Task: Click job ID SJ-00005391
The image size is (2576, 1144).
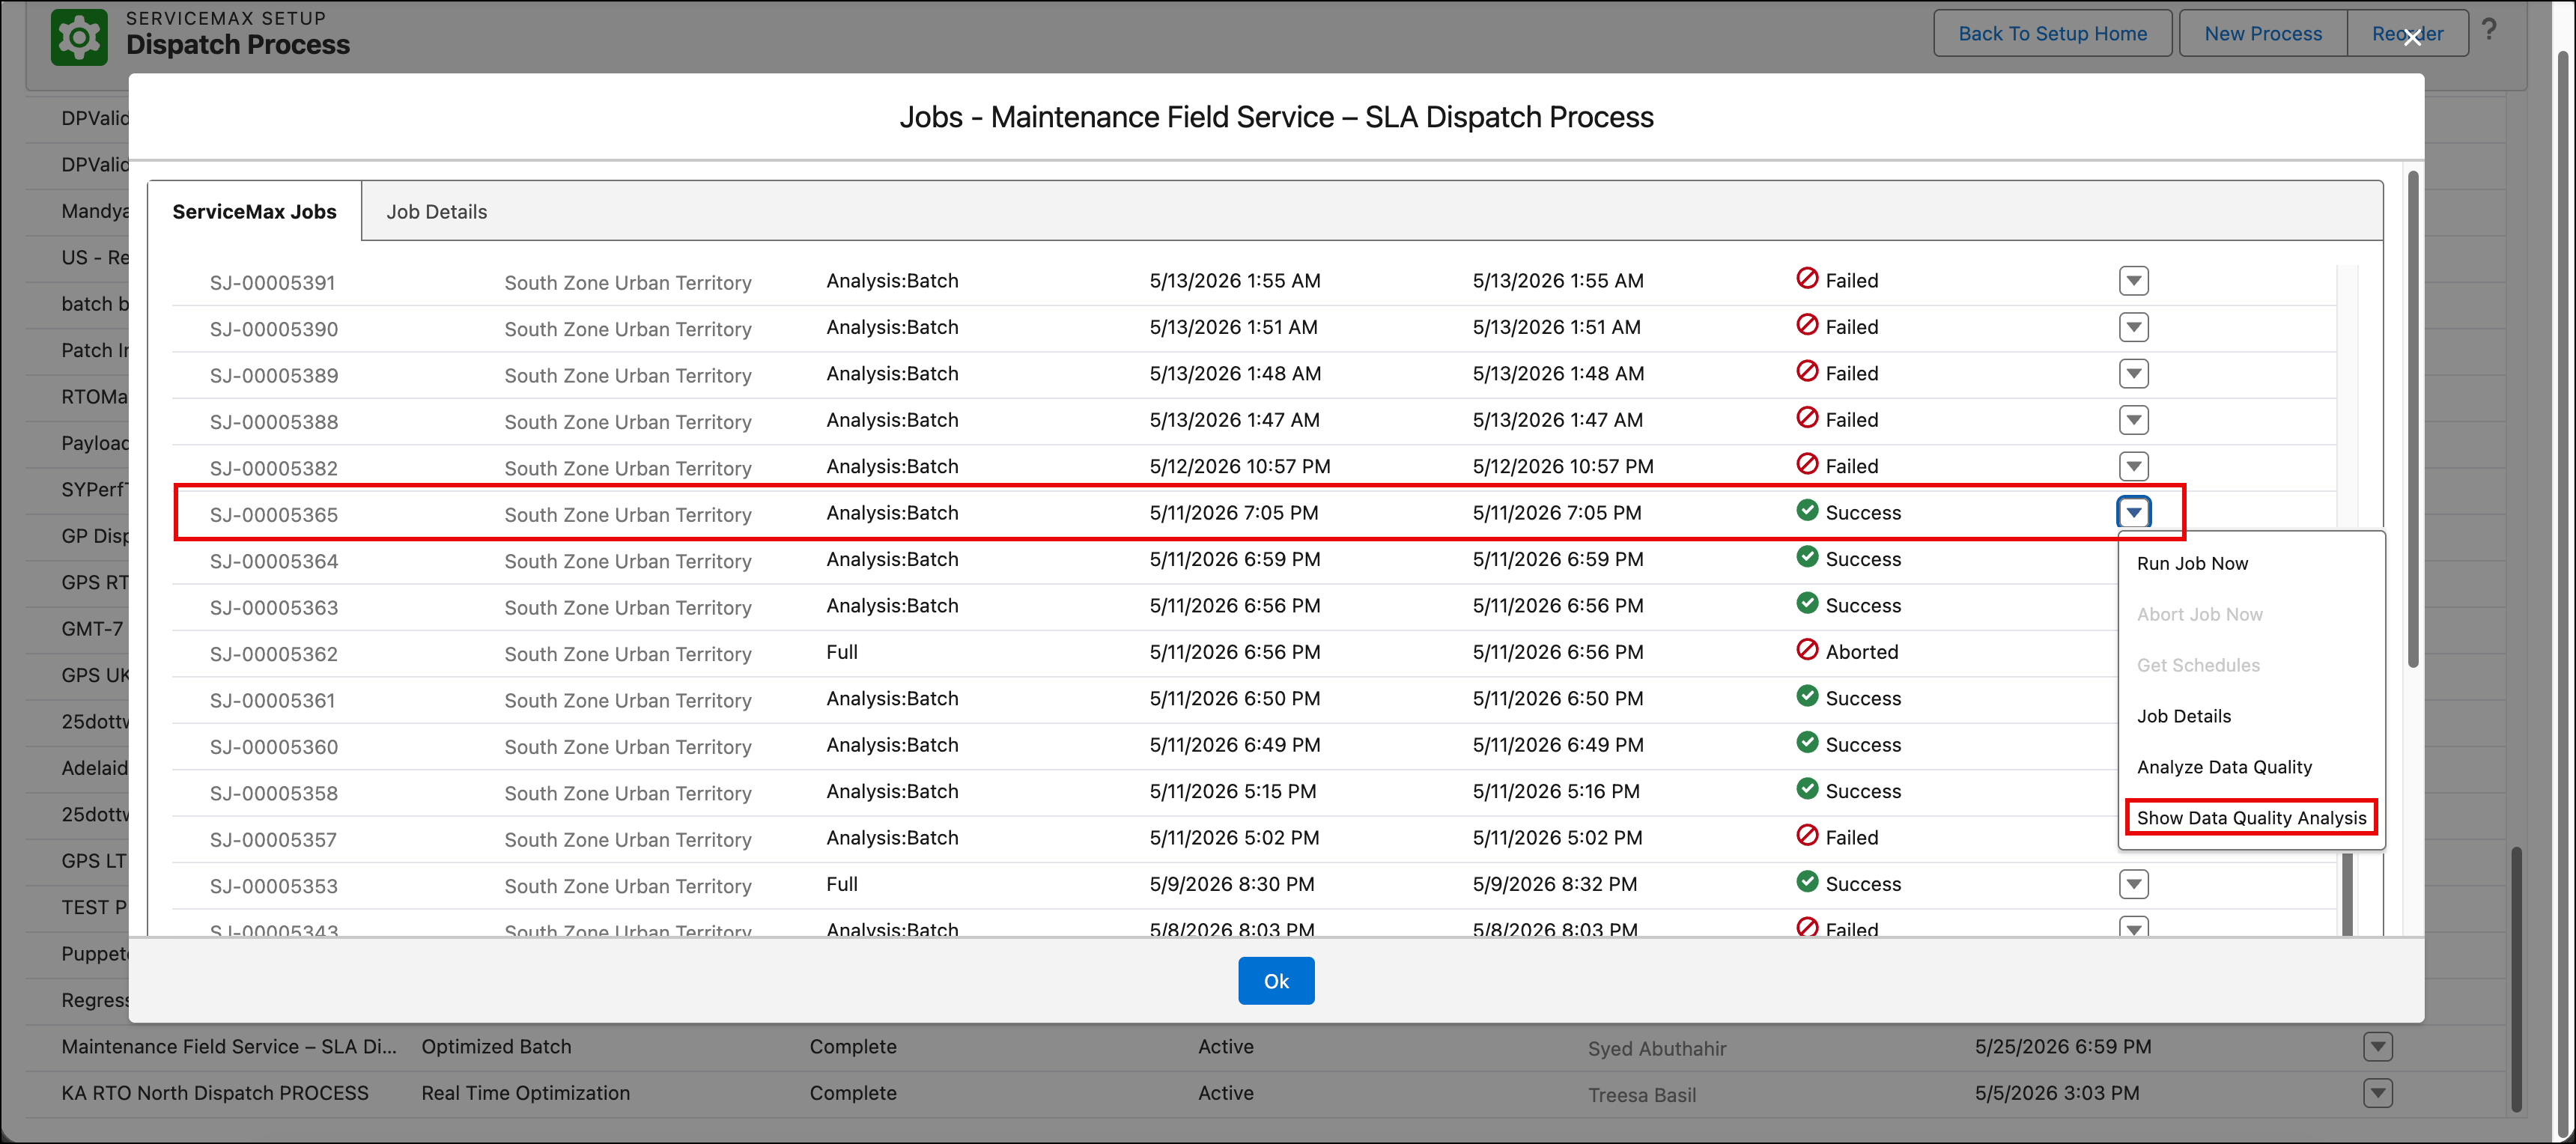Action: [x=274, y=283]
